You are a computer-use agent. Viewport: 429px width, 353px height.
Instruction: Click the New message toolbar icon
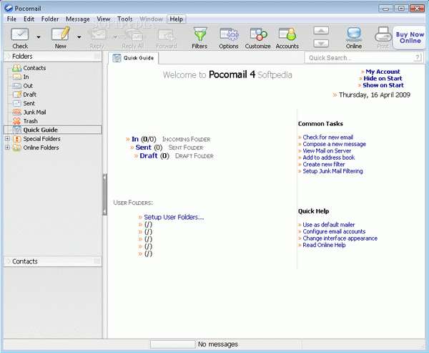click(61, 34)
